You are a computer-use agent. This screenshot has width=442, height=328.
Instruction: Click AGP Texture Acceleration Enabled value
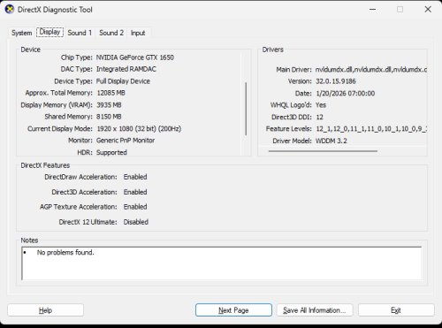[x=135, y=207]
